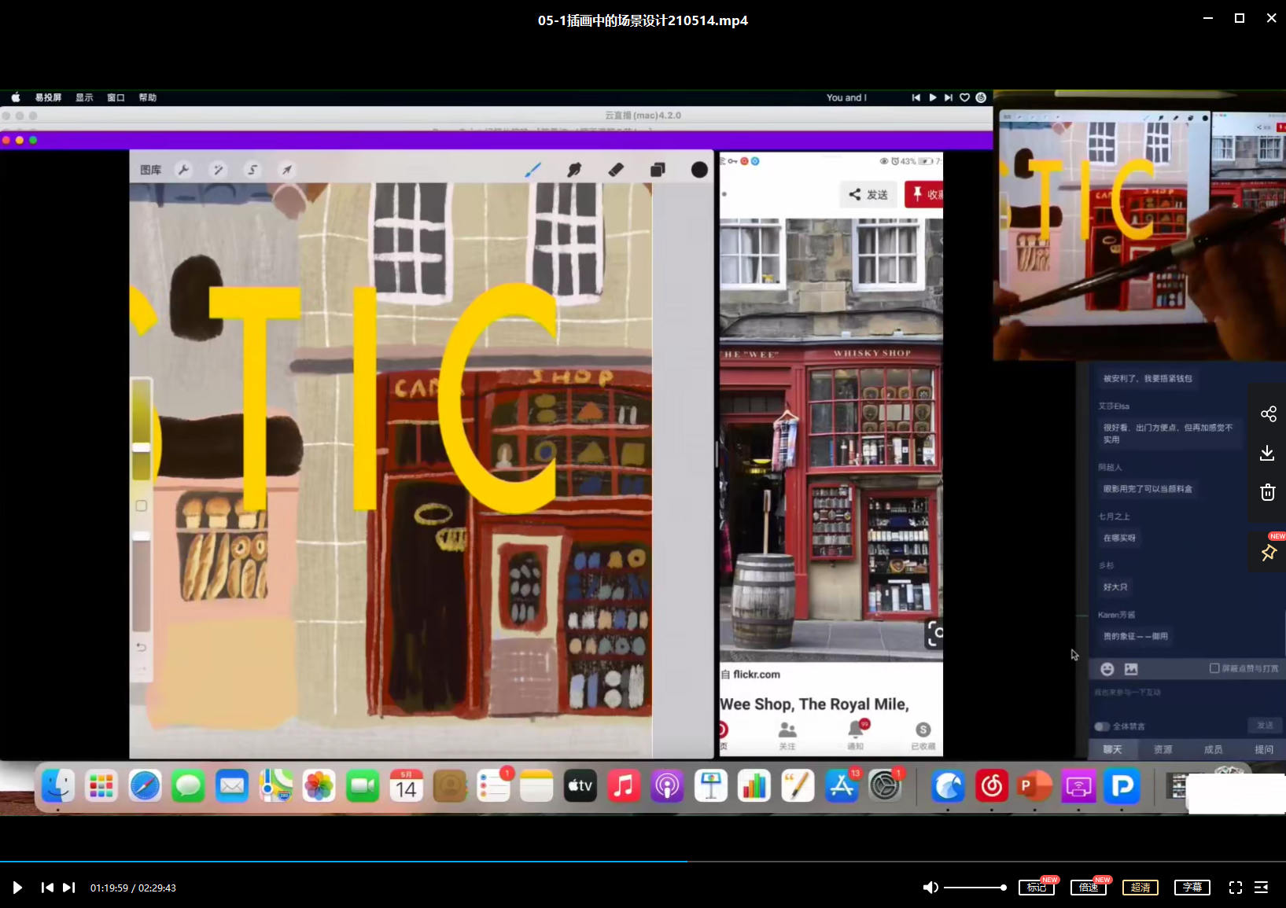The width and height of the screenshot is (1286, 908).
Task: Open the flickr.com source link
Action: (x=756, y=675)
